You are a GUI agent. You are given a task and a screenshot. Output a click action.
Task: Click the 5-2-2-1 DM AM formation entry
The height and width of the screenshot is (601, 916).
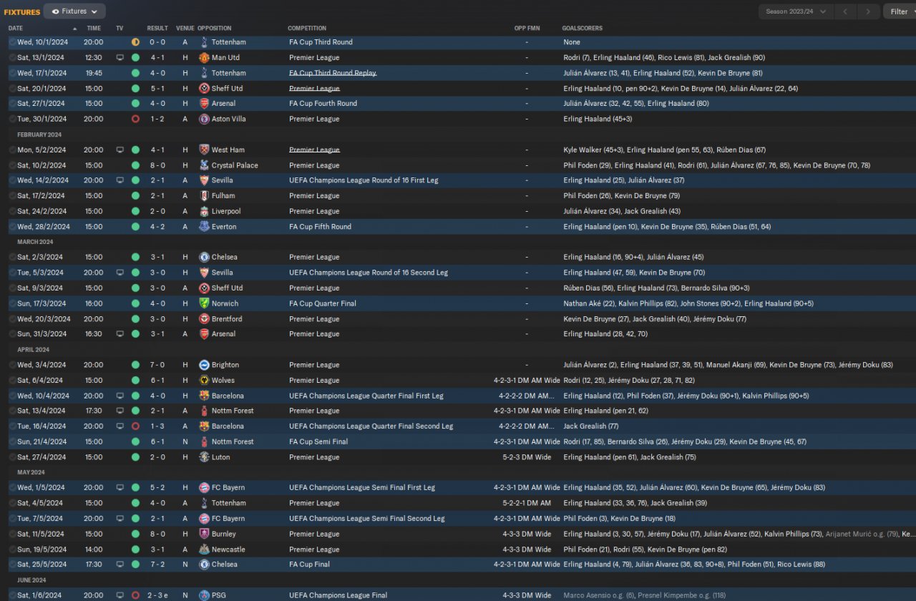[x=526, y=503]
